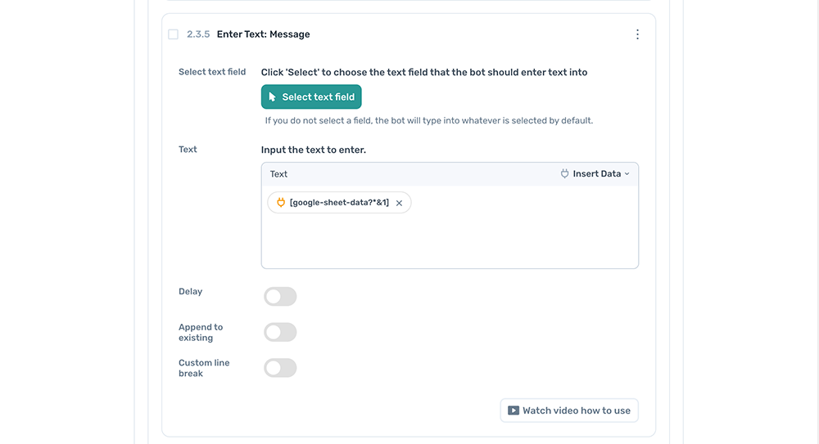Open the three-dot step options menu
Screen dimensions: 819x444
point(637,34)
